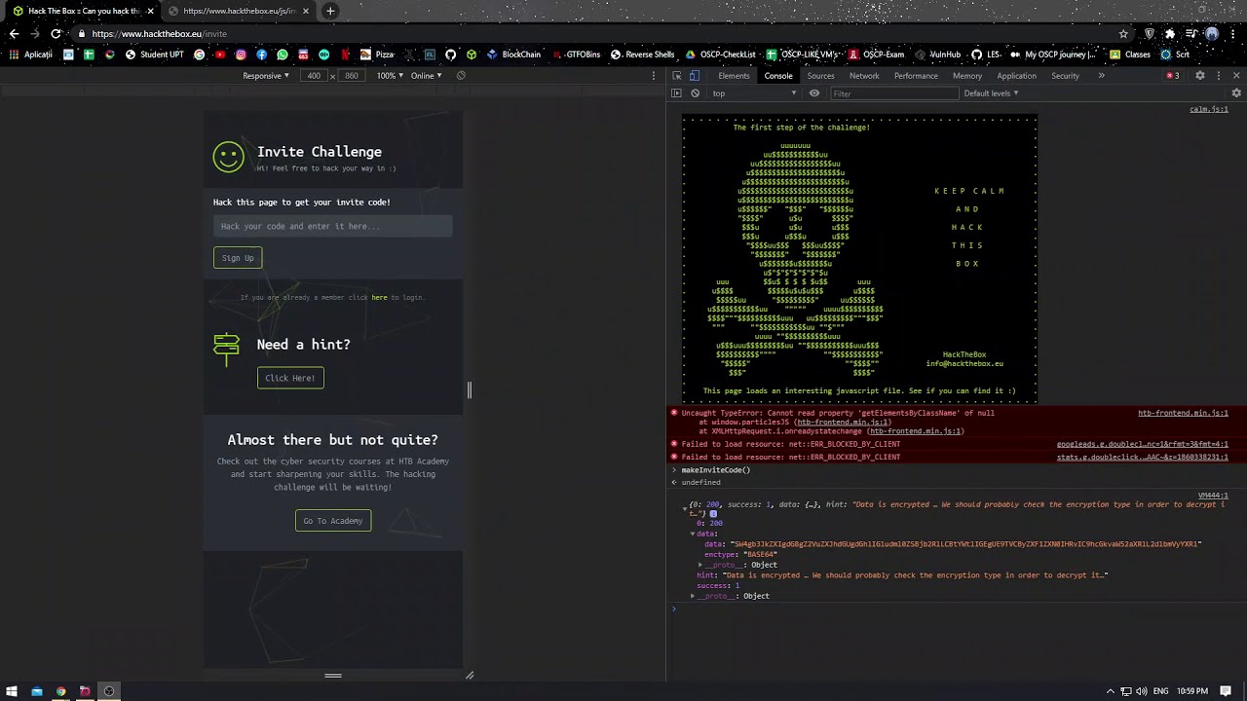The image size is (1247, 701).
Task: Click the viewport height field showing 860
Action: tap(352, 76)
